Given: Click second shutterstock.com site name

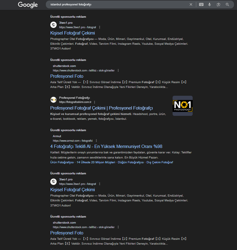Looking at the screenshot, I should (x=64, y=223).
